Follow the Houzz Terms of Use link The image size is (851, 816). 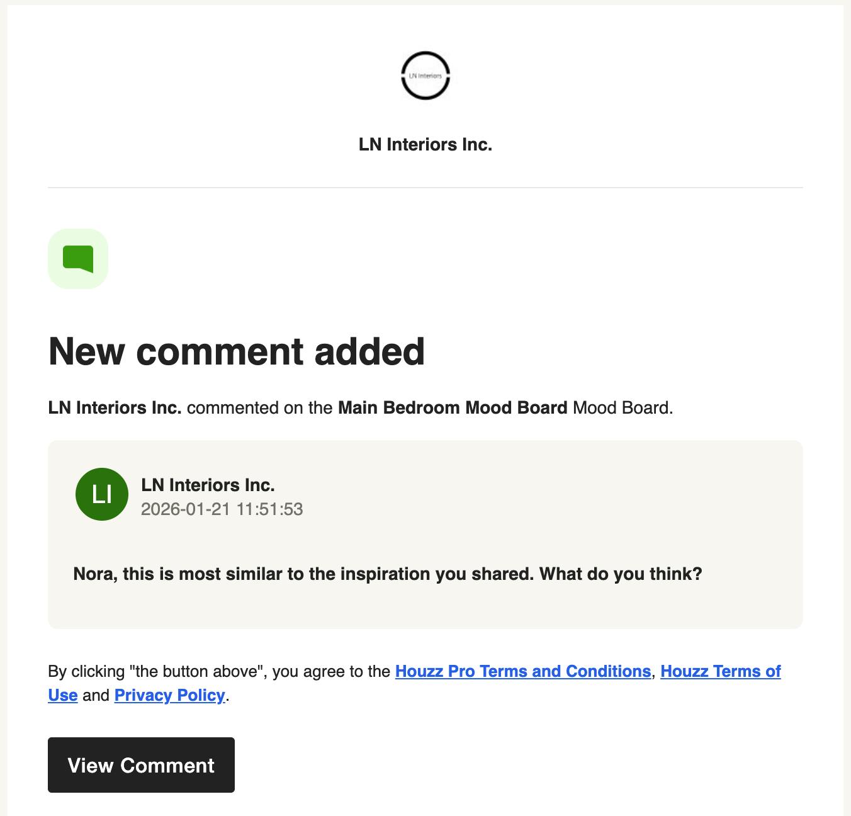(x=720, y=671)
